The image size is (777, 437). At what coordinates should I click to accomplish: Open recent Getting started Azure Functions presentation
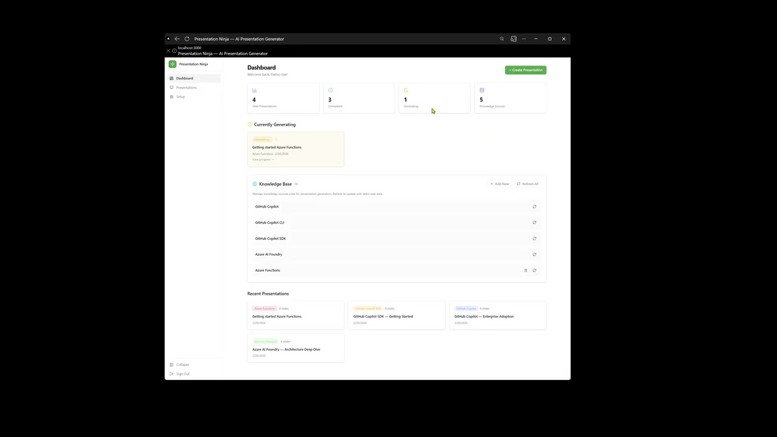[296, 316]
